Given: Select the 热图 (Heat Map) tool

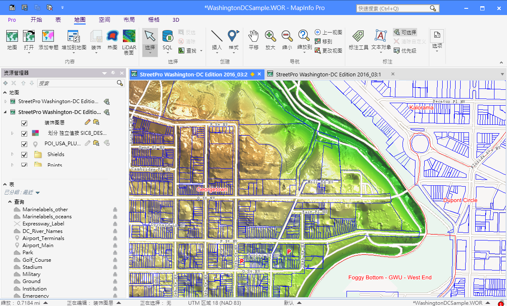Looking at the screenshot, I should click(112, 40).
